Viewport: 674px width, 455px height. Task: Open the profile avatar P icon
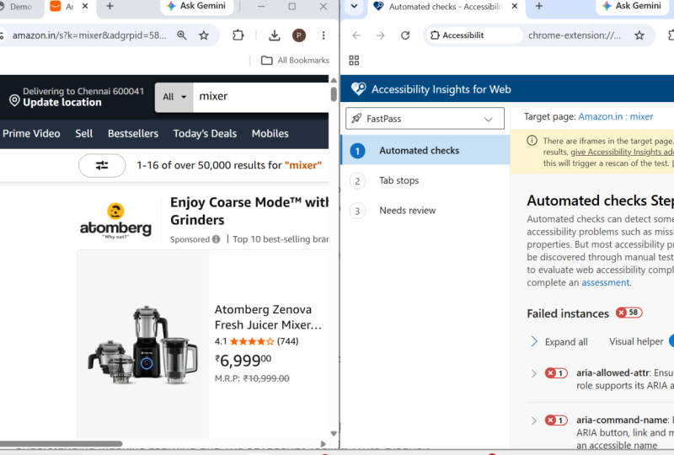[299, 35]
